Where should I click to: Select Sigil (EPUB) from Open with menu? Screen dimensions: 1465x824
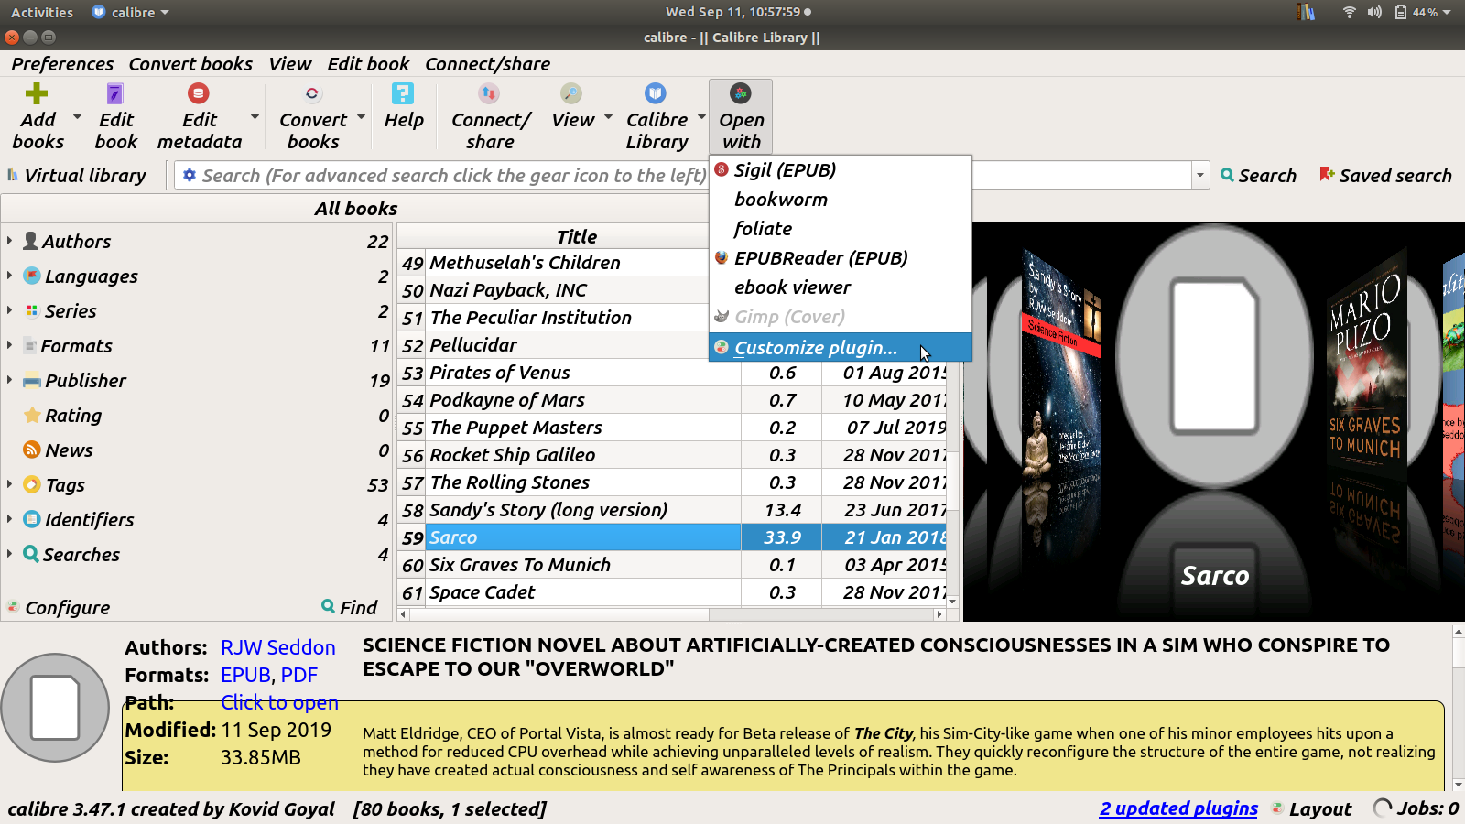840,170
